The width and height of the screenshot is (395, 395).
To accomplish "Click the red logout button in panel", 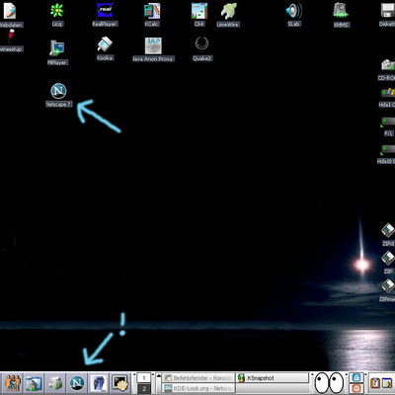I will click(355, 388).
